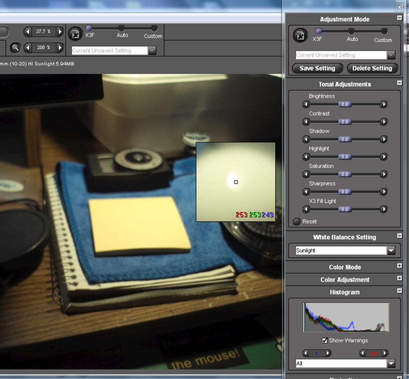
Task: Decrease the 37.7 % zoom value
Action: coord(28,32)
